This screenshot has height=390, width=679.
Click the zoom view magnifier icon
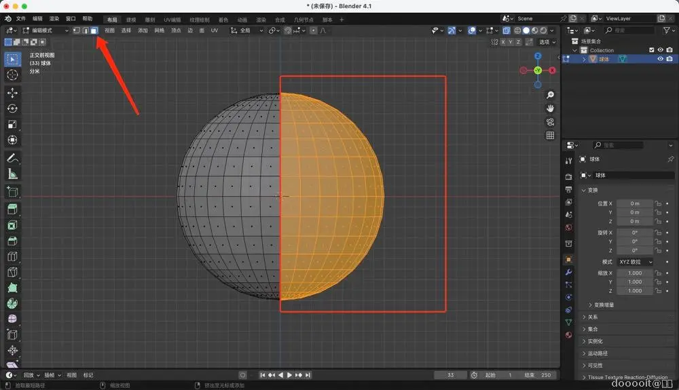pyautogui.click(x=550, y=95)
